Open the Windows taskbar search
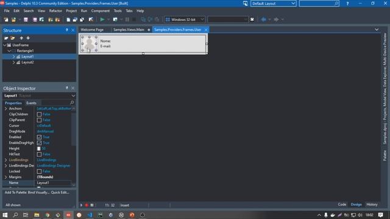Image resolution: width=390 pixels, height=219 pixels. click(x=15, y=215)
